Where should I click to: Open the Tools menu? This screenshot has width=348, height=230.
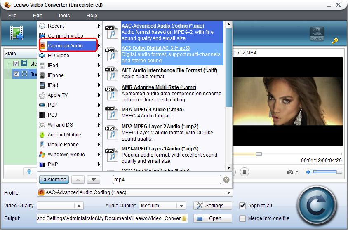[x=64, y=16]
